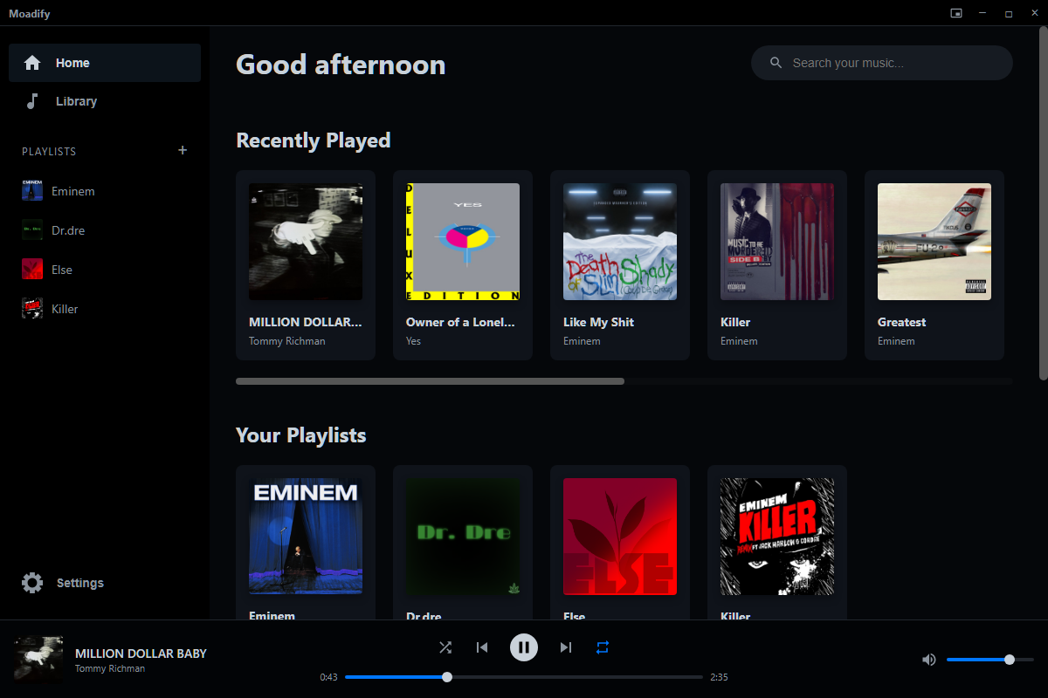Click the Else playlist cover in sidebar

click(32, 270)
